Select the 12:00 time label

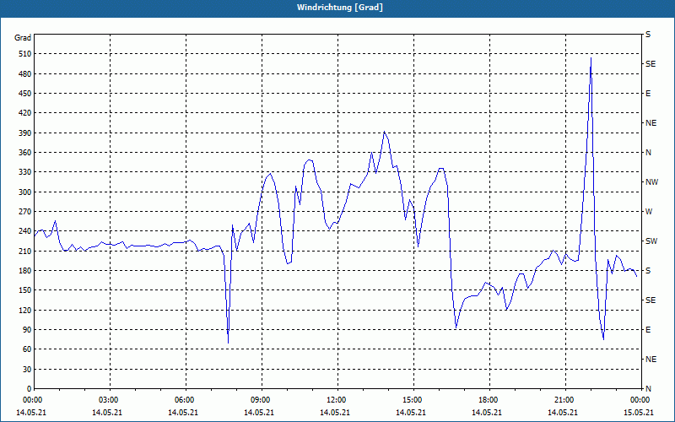[x=336, y=399]
